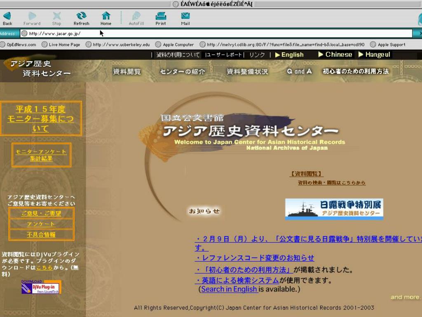Open the 資料整備状況 navigation tab

click(x=247, y=71)
